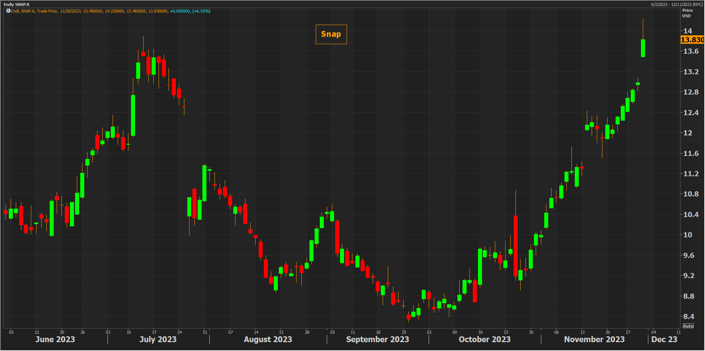This screenshot has width=705, height=351.
Task: Click the July 2023 month label
Action: click(x=158, y=339)
